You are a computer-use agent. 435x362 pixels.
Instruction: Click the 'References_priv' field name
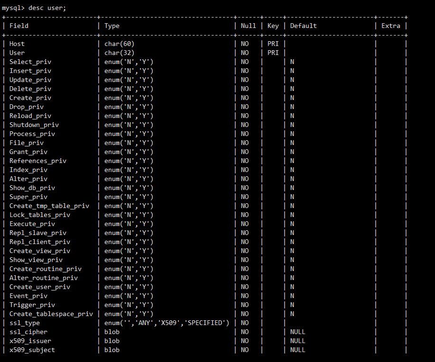38,161
